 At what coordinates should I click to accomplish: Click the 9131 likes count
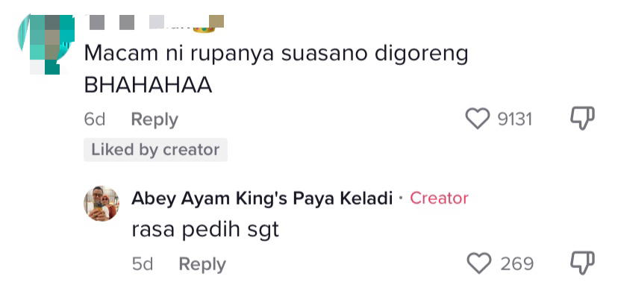[515, 119]
